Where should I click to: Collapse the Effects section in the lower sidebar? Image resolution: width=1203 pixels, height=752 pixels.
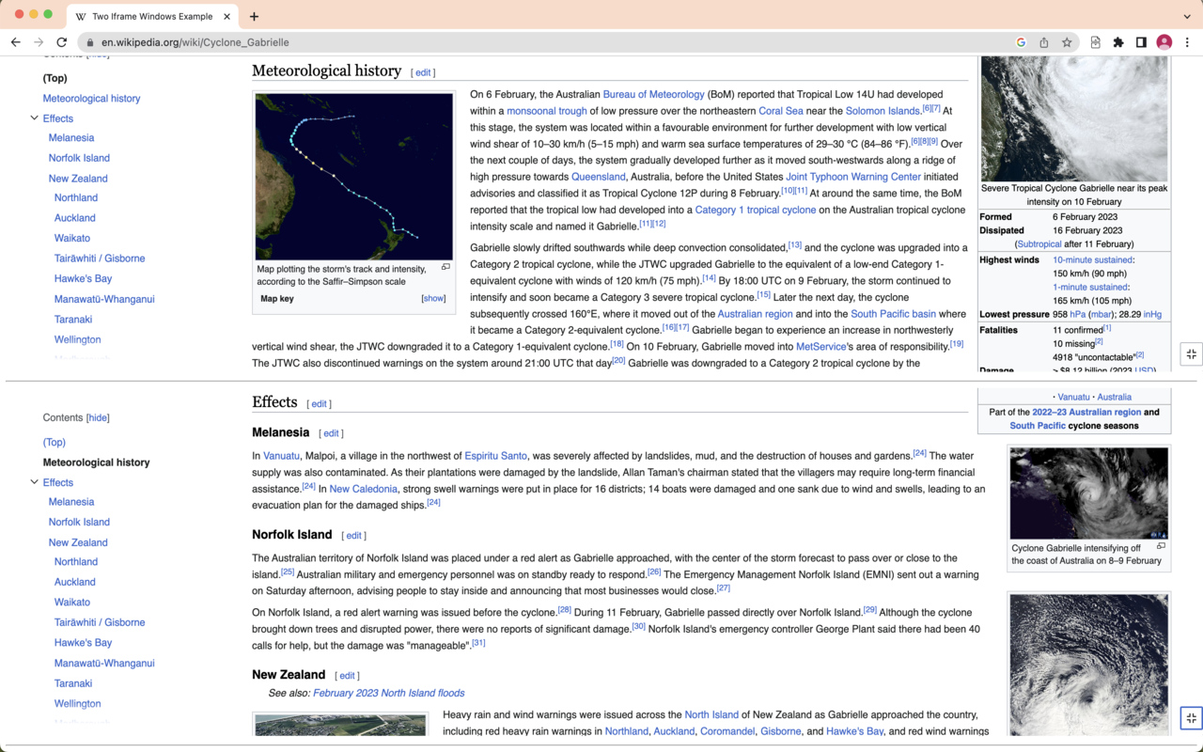click(x=34, y=482)
